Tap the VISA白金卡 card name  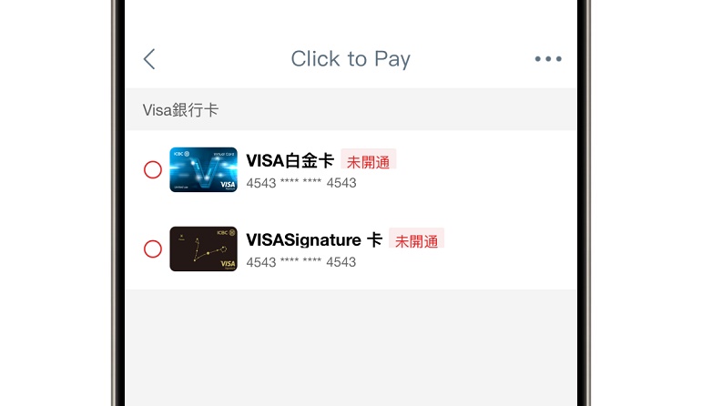click(290, 161)
